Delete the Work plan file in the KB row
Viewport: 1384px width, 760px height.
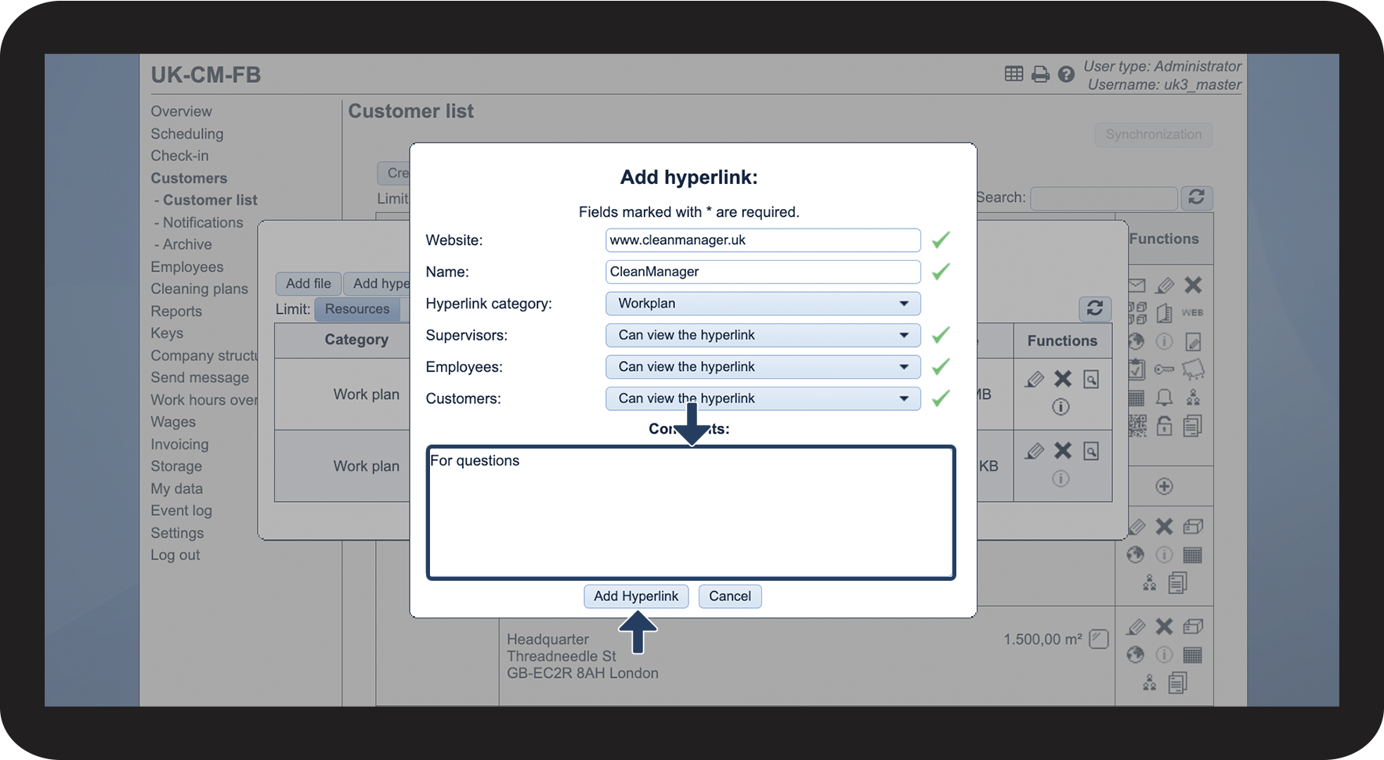point(1063,451)
